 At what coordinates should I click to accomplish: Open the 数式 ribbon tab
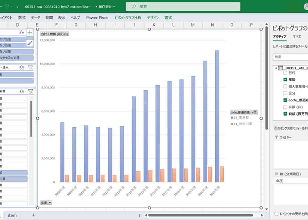(22, 18)
